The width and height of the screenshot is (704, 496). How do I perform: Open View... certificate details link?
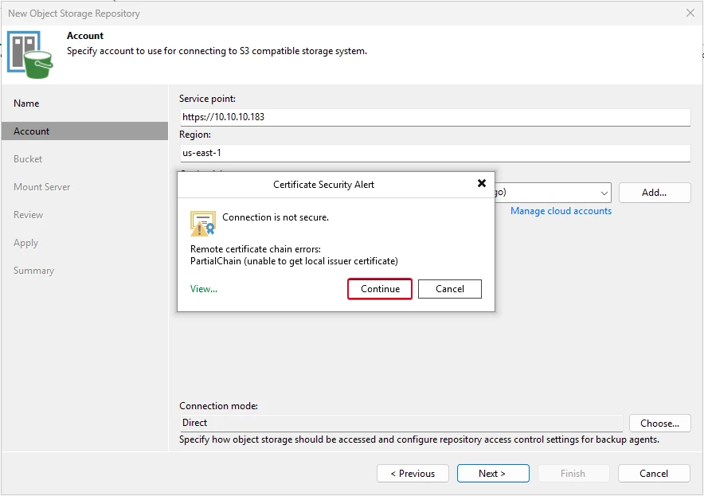[203, 289]
